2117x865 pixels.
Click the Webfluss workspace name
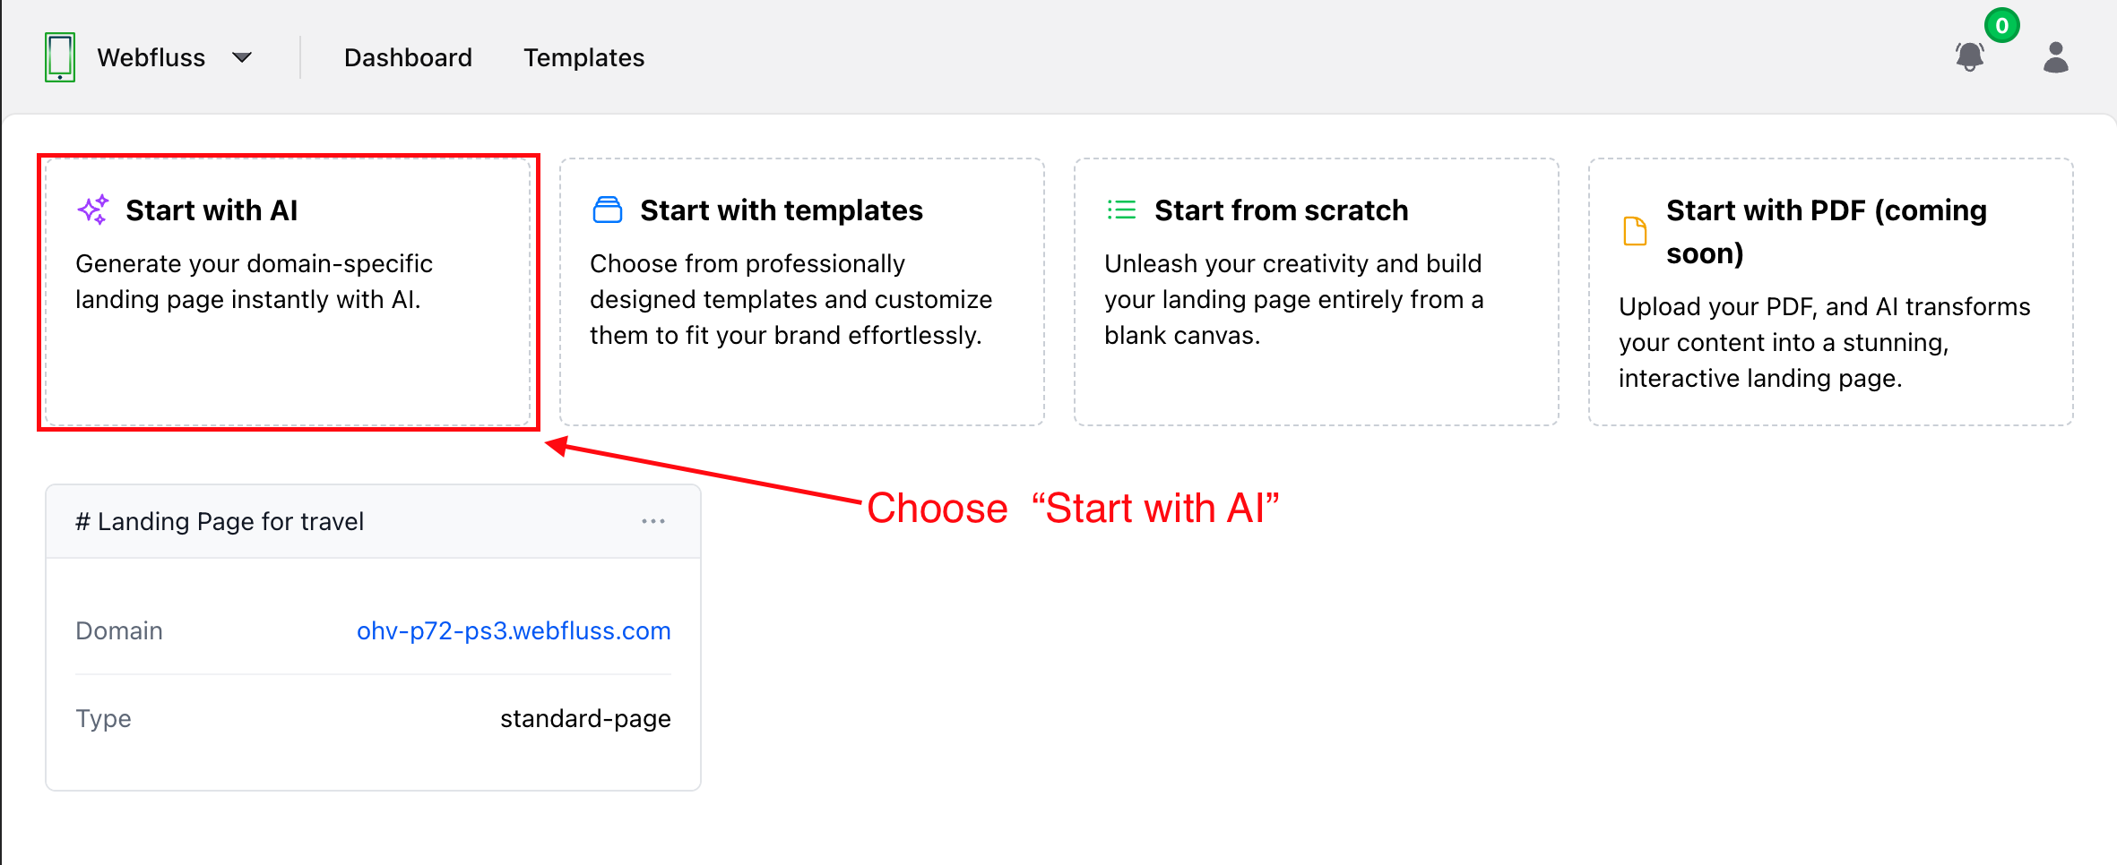point(151,57)
